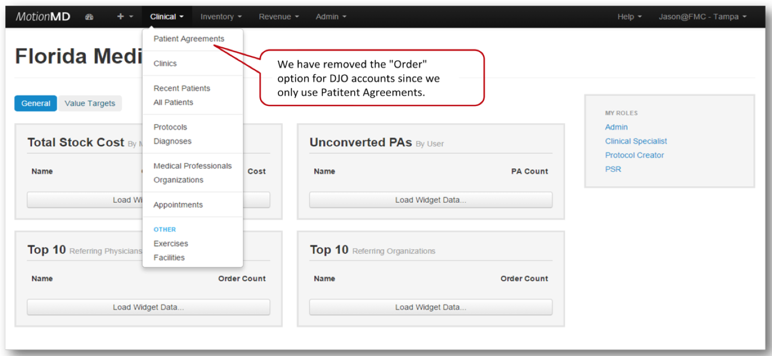
Task: Select Exercises under Other section
Action: click(x=171, y=244)
